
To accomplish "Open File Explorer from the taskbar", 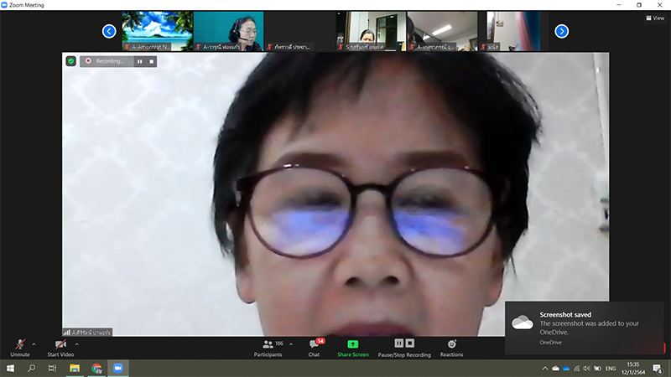I will tap(75, 368).
